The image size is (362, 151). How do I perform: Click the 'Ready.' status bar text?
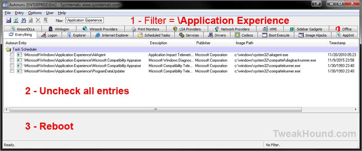9,145
